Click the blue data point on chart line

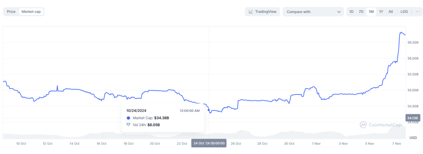point(209,110)
